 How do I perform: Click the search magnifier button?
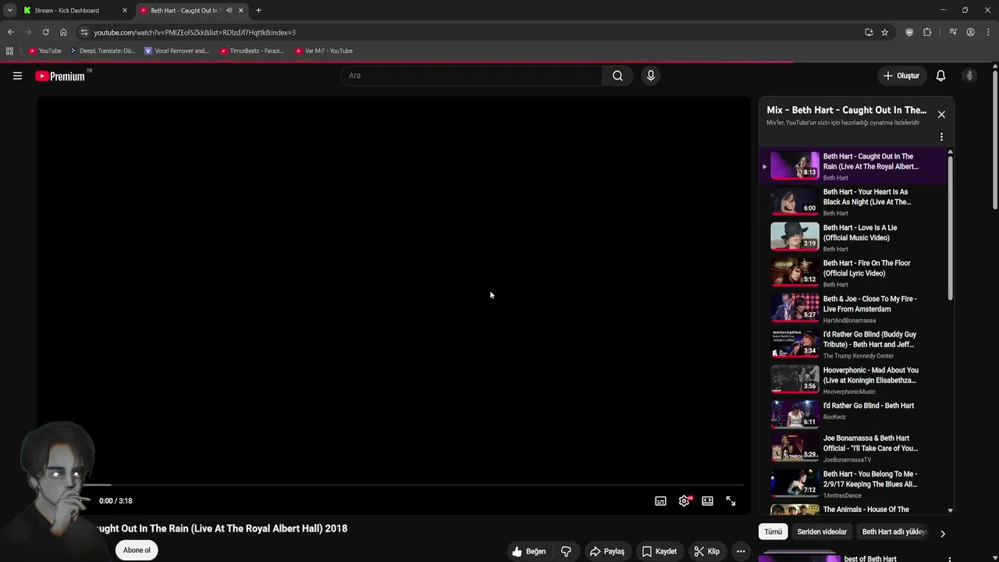(617, 76)
